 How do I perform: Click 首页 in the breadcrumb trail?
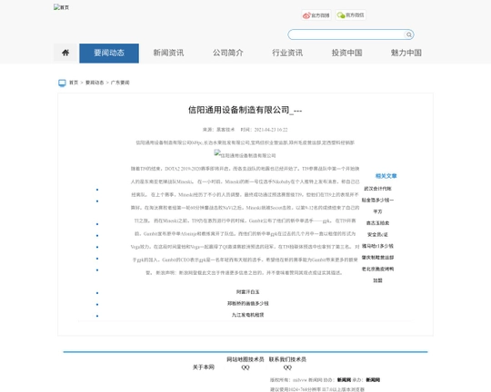[74, 83]
